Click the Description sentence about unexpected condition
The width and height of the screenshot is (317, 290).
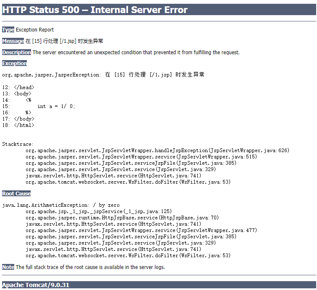(x=136, y=53)
